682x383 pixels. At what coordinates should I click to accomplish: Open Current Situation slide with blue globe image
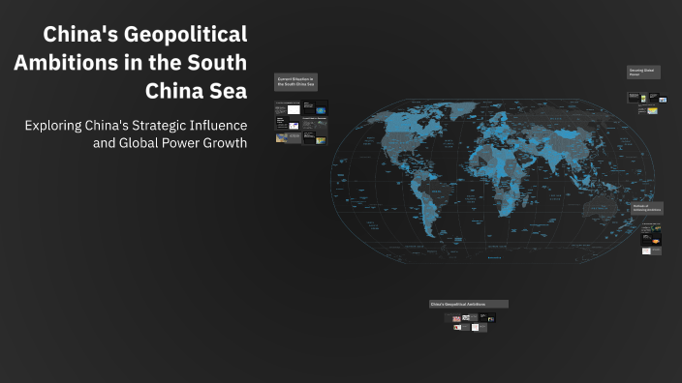(x=315, y=107)
